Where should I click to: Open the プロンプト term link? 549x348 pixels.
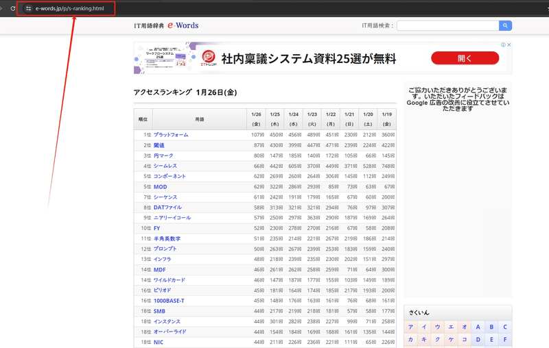point(165,249)
